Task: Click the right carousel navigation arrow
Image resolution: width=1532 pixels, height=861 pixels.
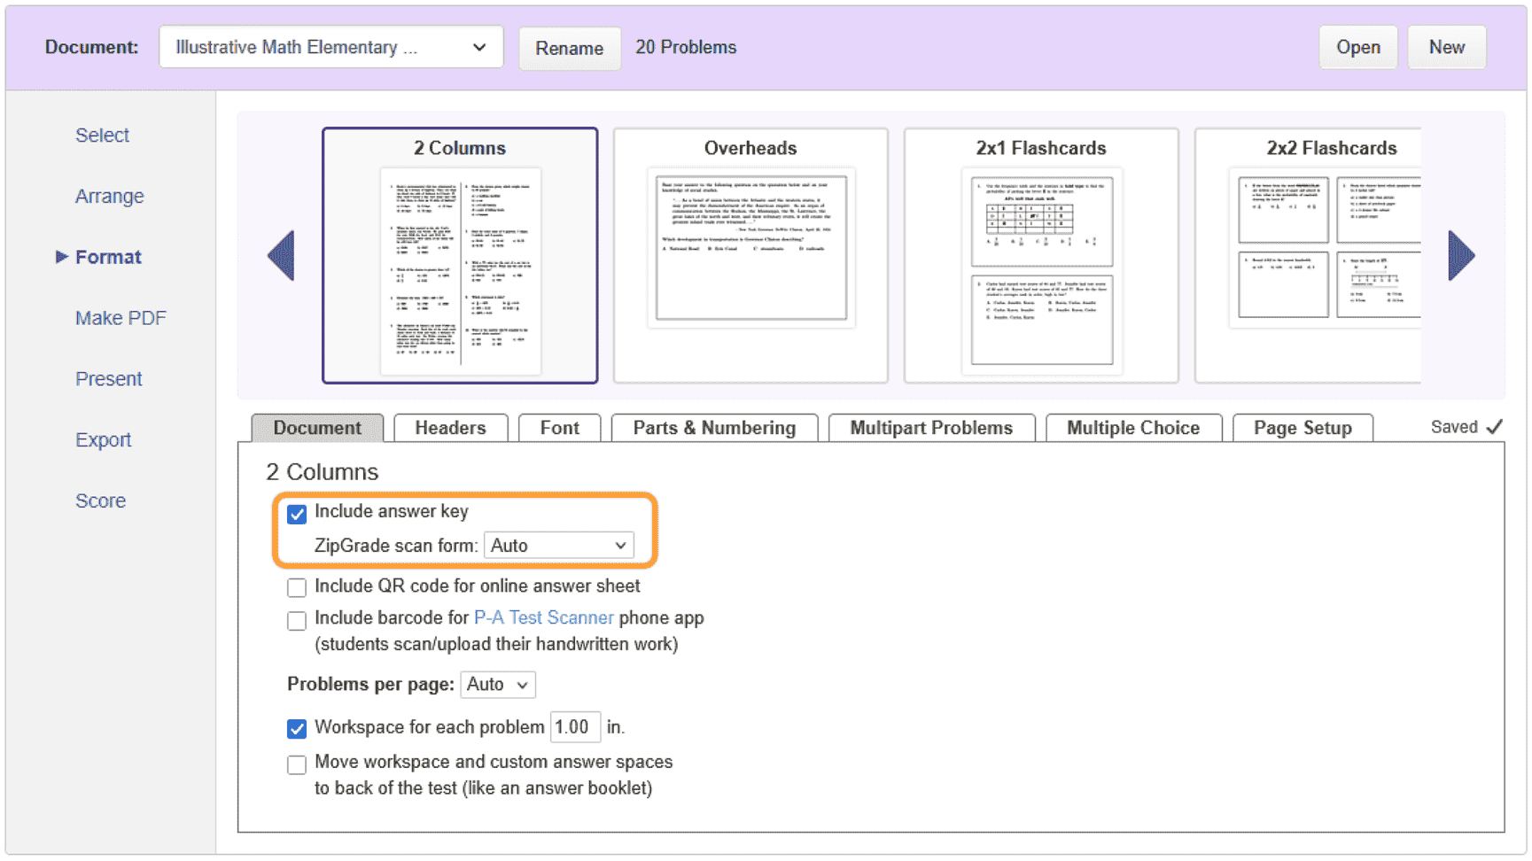Action: point(1462,255)
